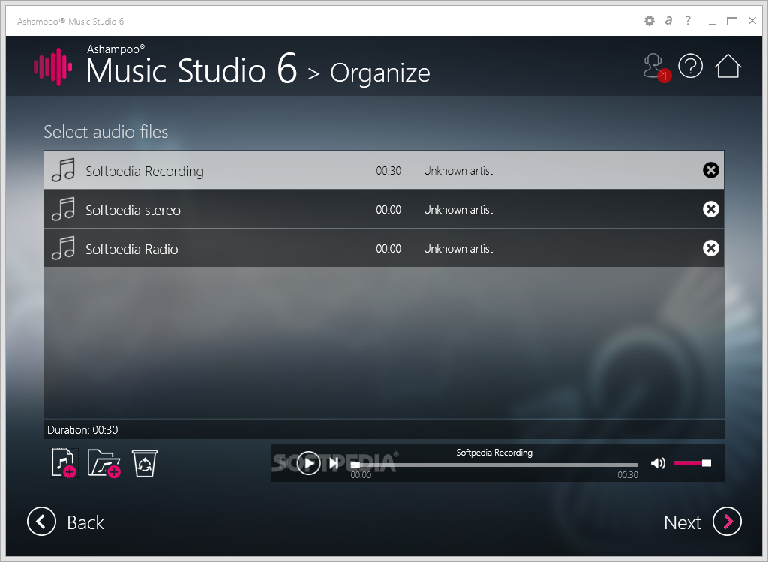Screen dimensions: 768x562
Task: Mute the volume speaker icon
Action: pyautogui.click(x=658, y=463)
